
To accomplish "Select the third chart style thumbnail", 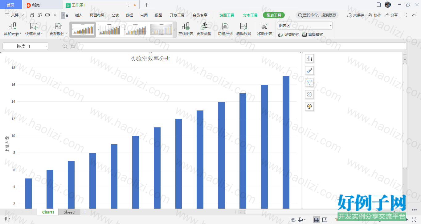I will (x=135, y=30).
